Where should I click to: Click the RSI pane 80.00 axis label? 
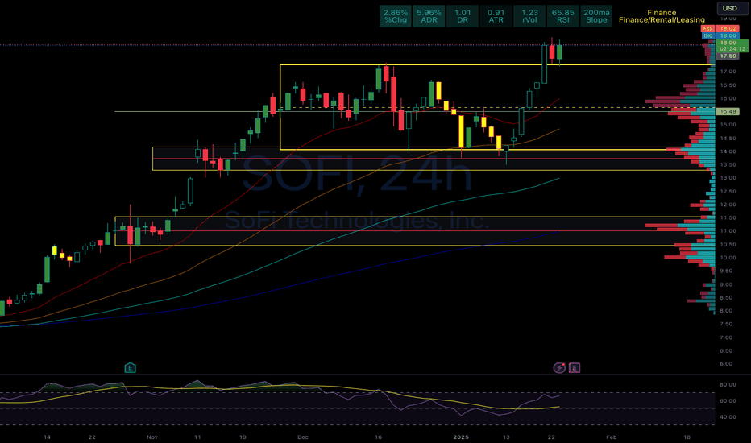728,384
